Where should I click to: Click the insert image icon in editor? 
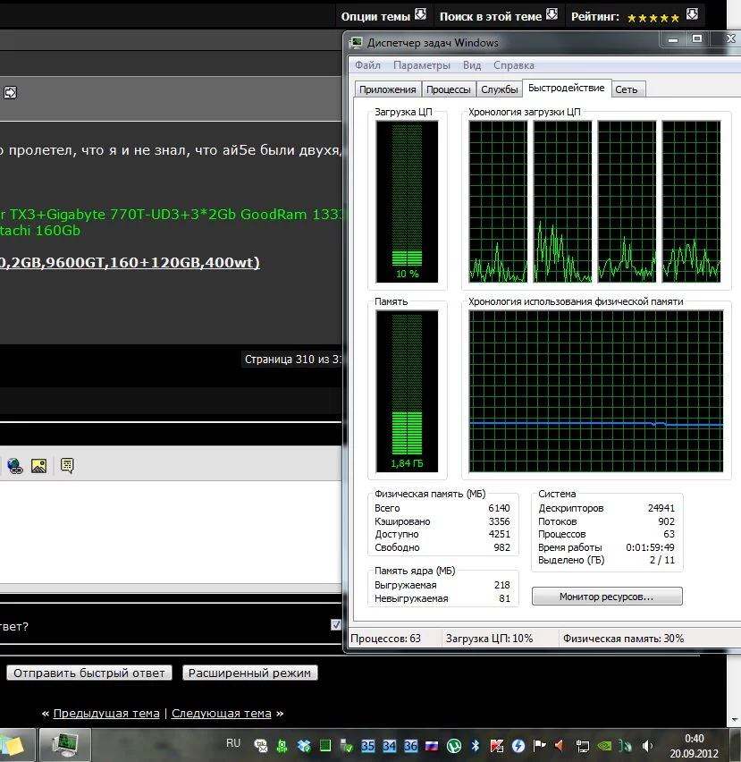pyautogui.click(x=38, y=465)
